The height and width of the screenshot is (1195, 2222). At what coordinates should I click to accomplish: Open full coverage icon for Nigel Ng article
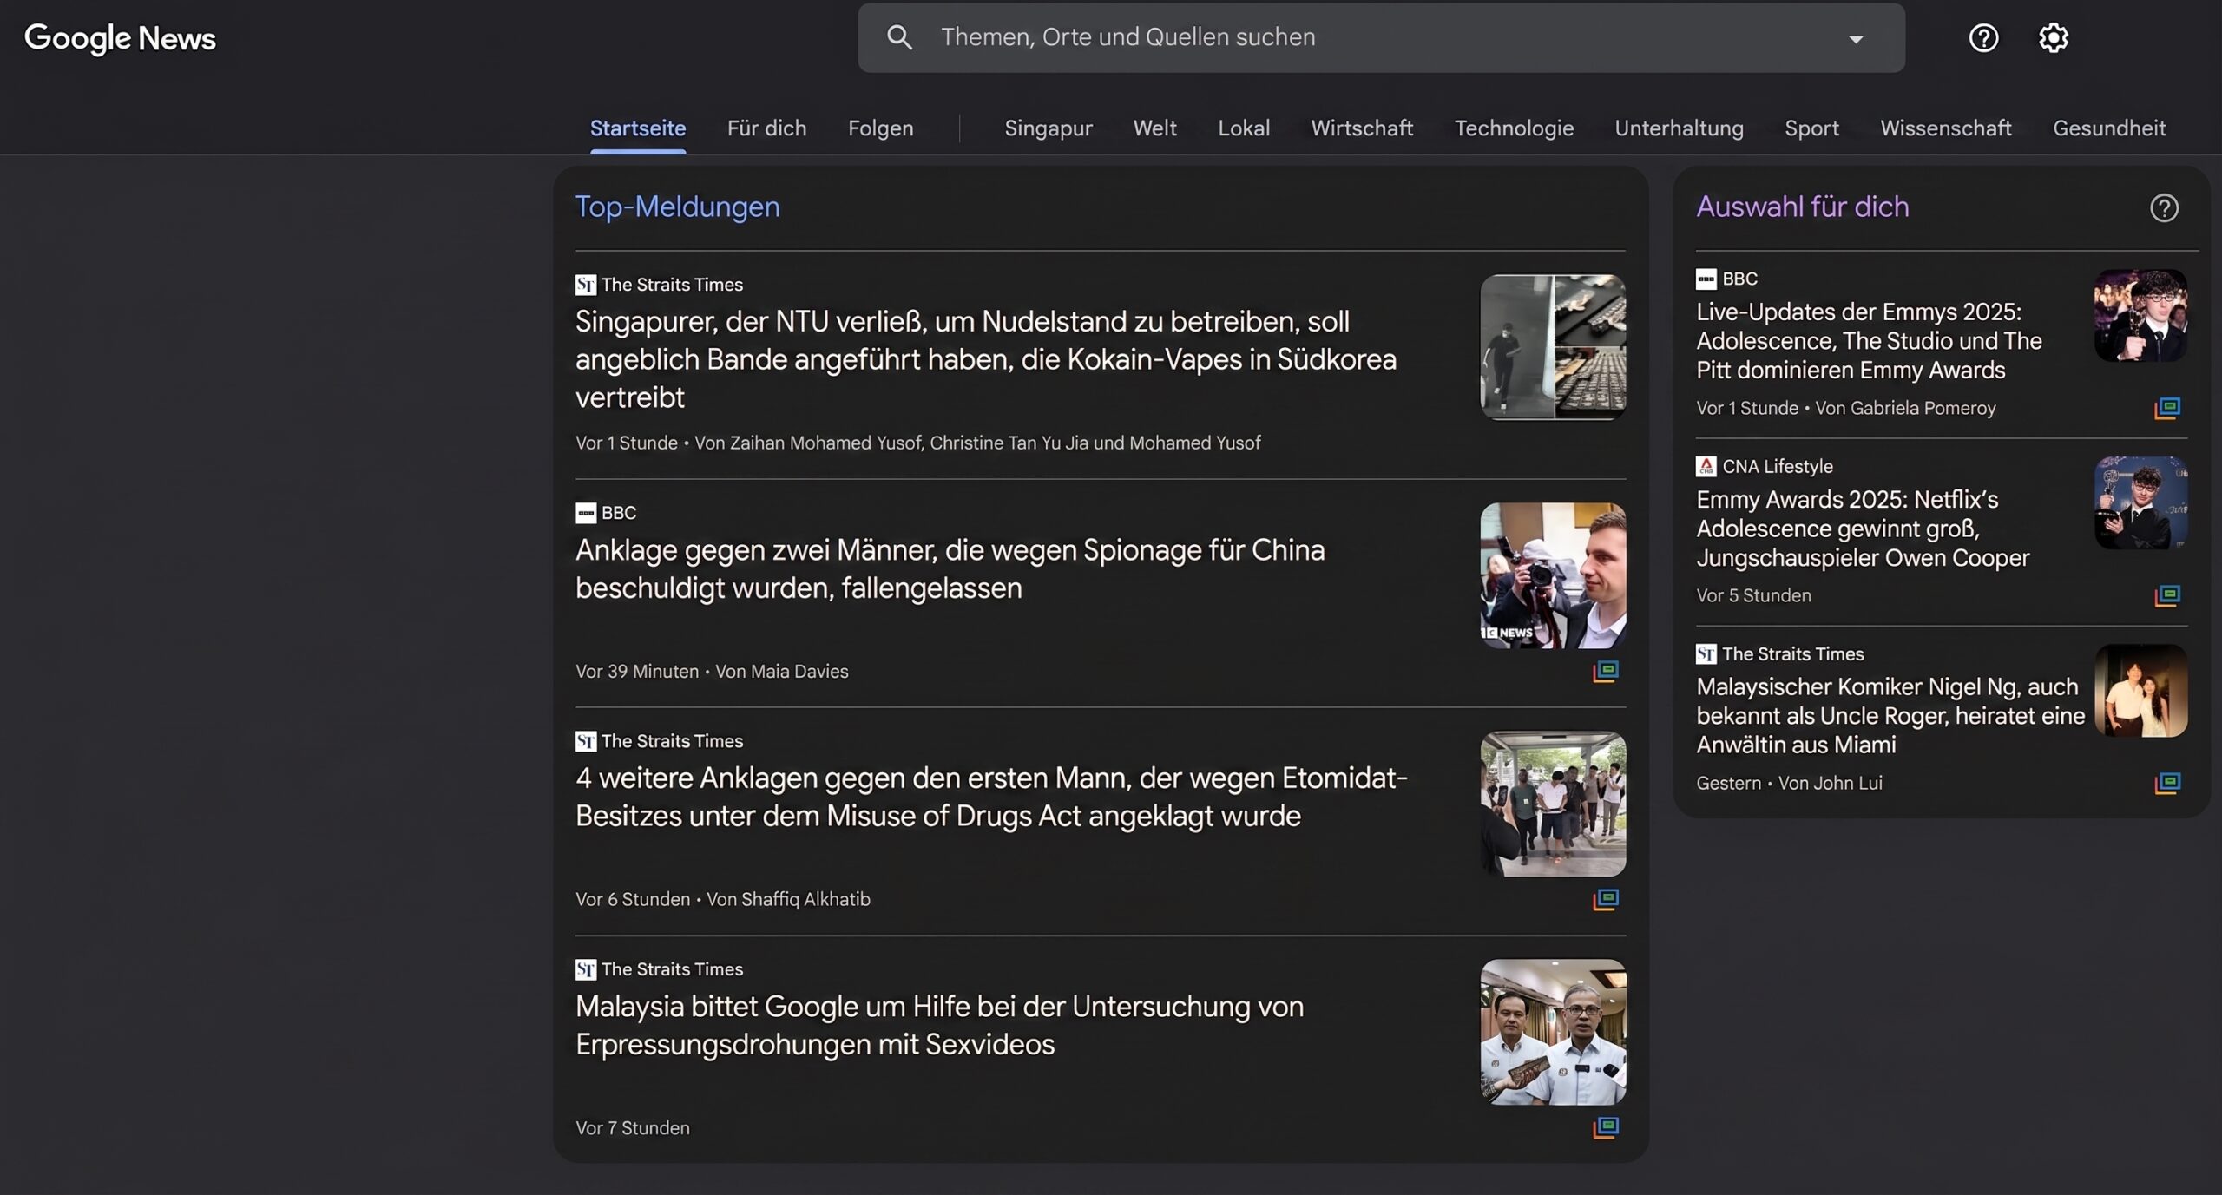coord(2167,783)
